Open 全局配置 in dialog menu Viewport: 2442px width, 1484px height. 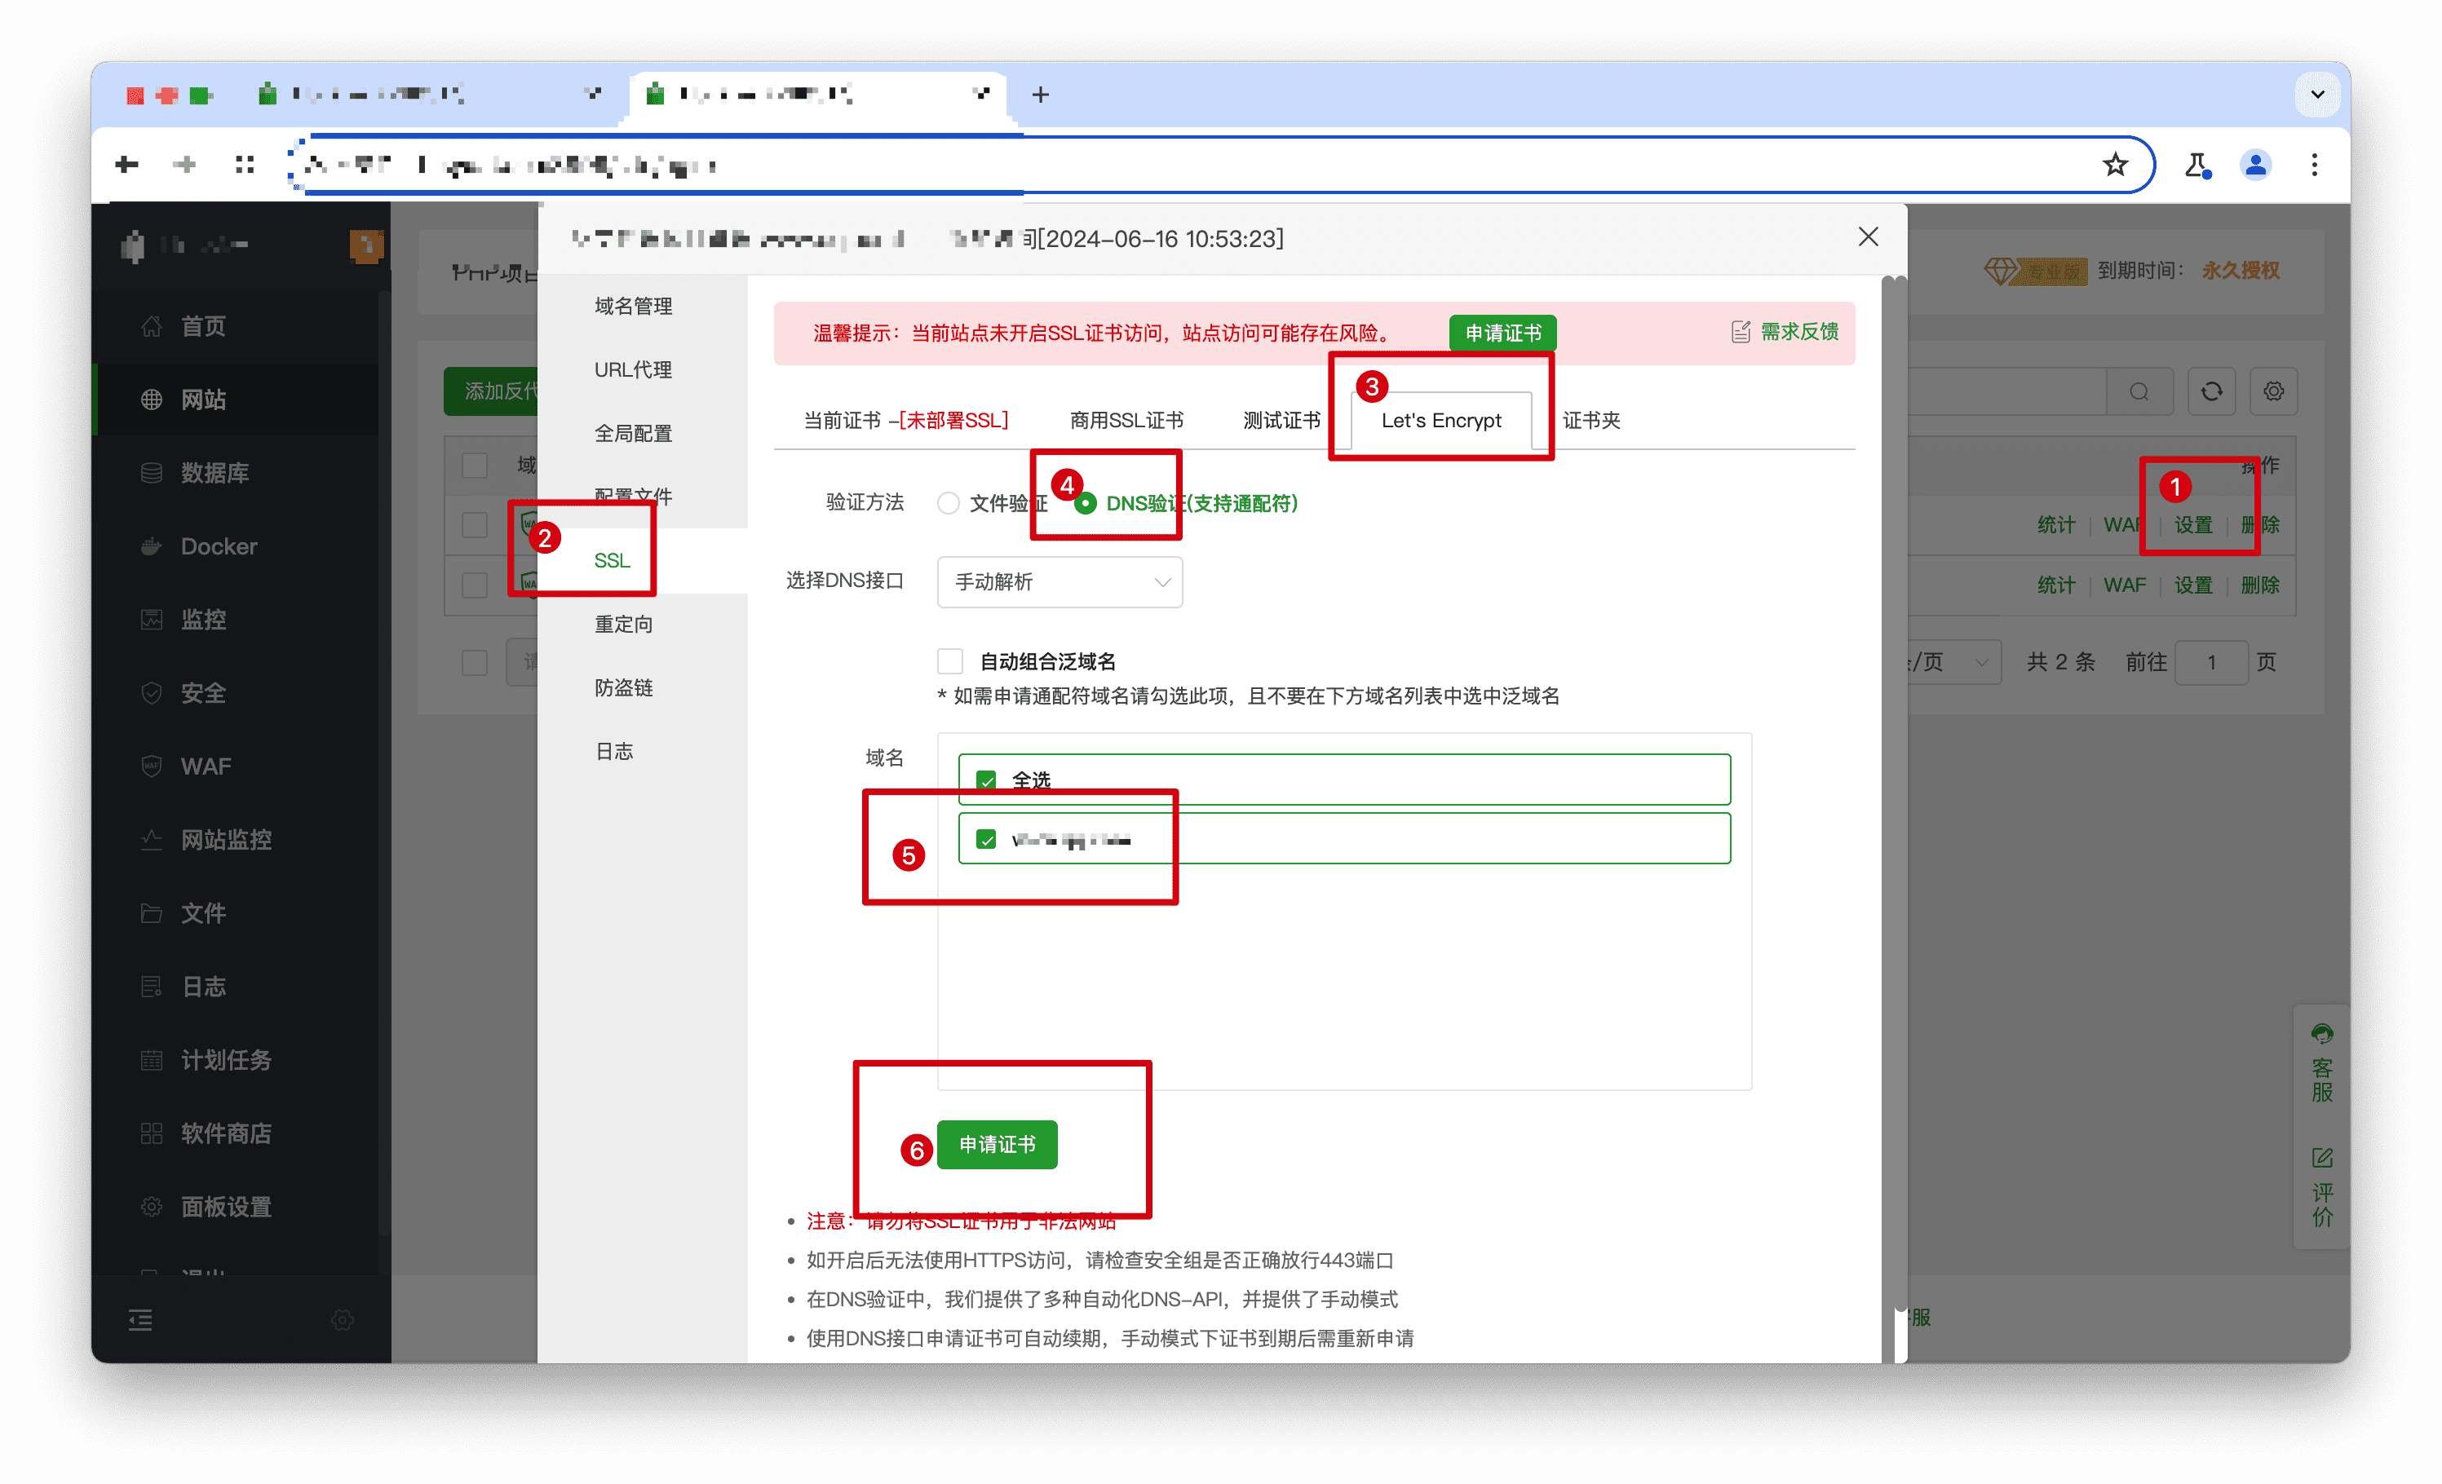tap(632, 433)
